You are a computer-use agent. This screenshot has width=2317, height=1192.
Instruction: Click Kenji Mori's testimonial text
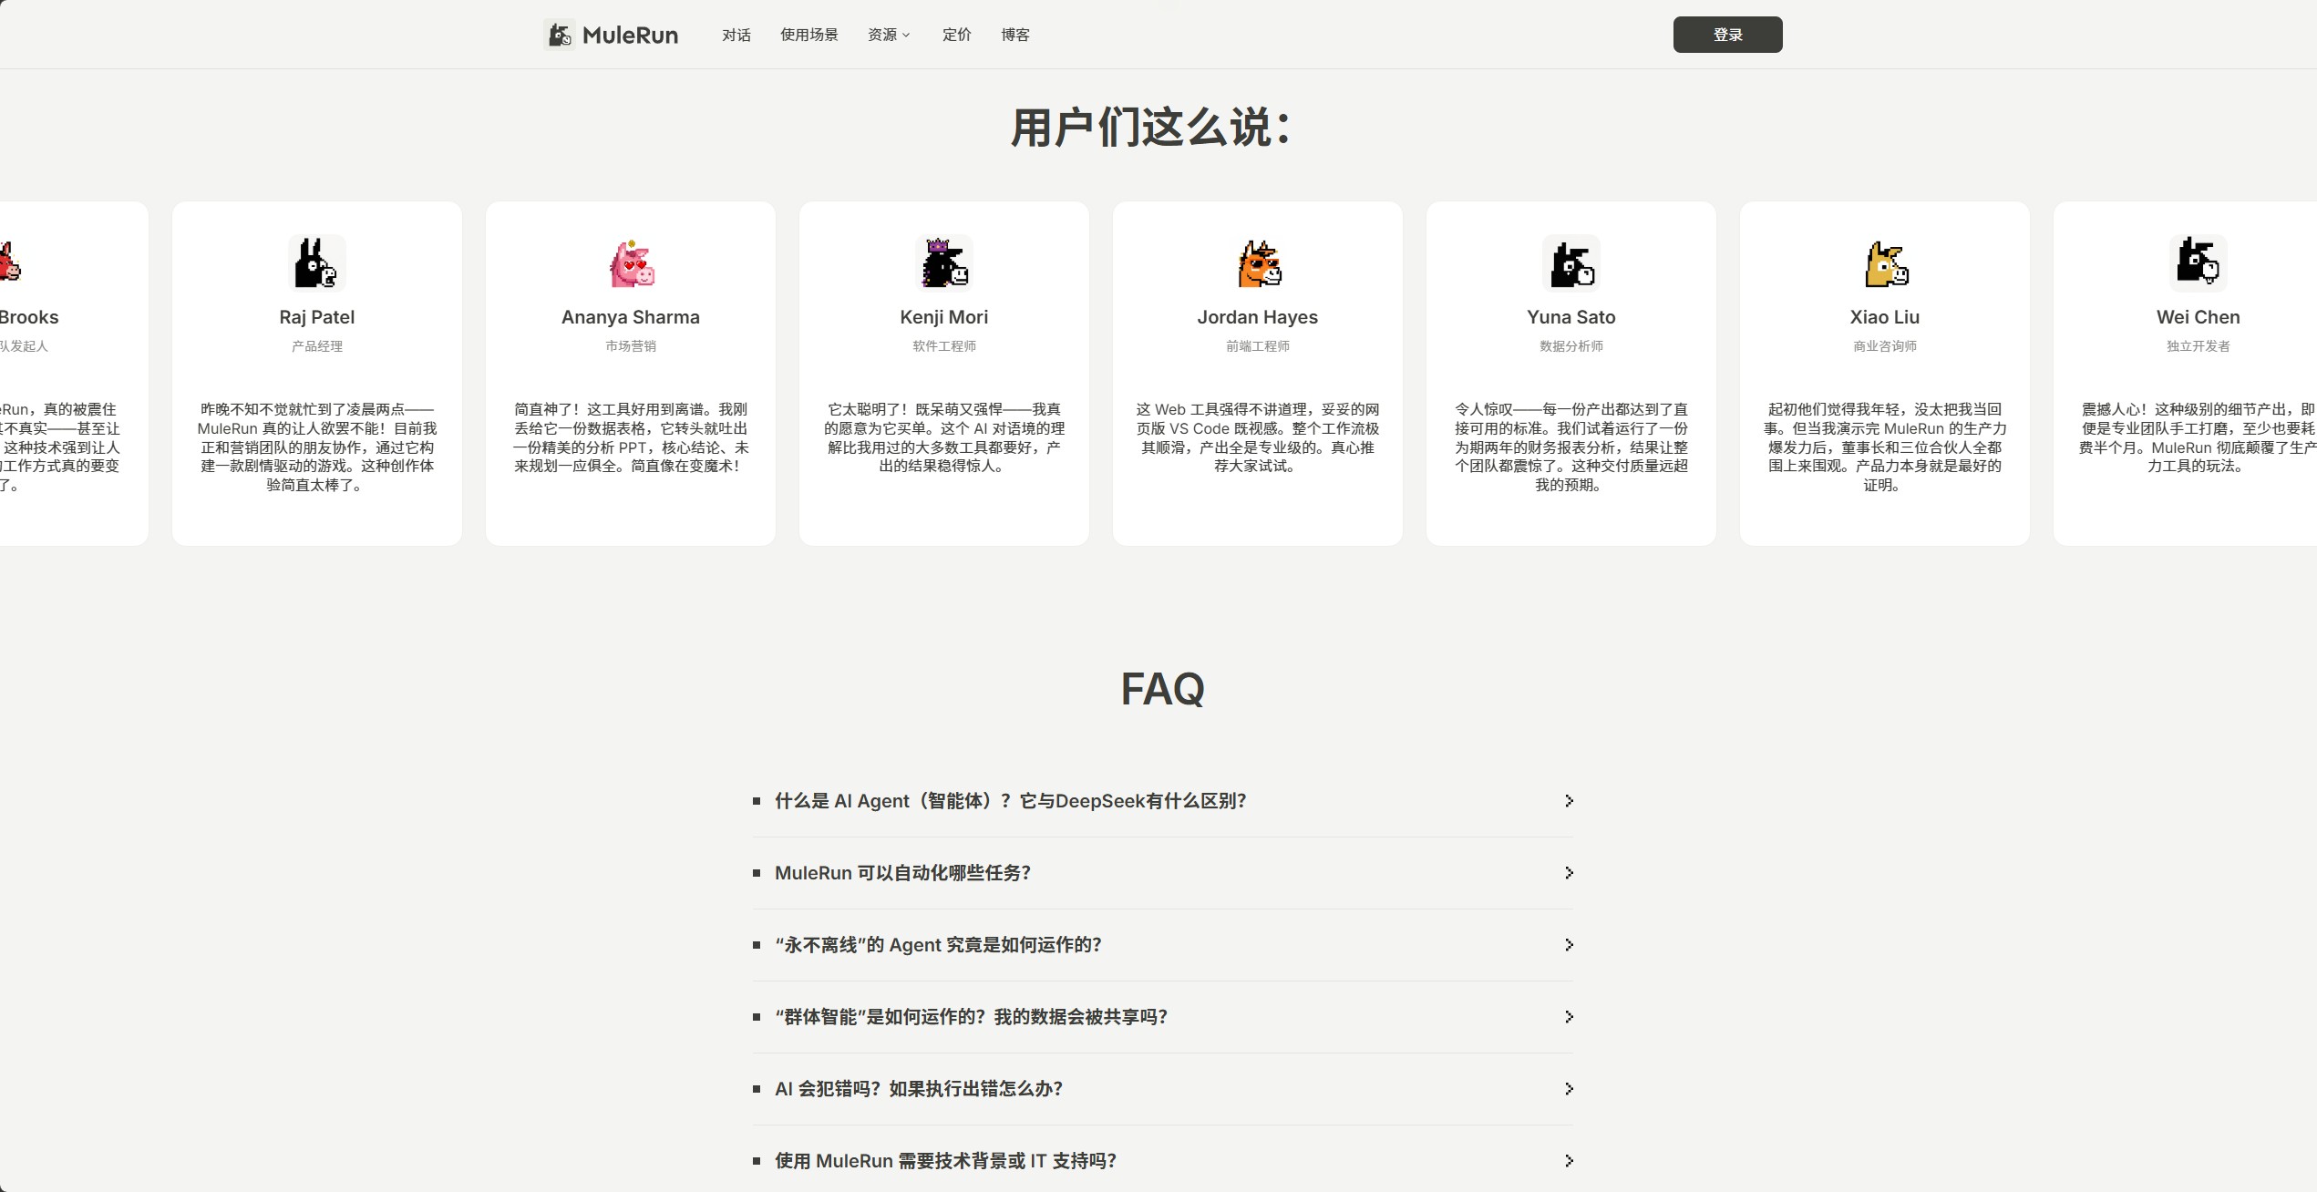[x=944, y=437]
